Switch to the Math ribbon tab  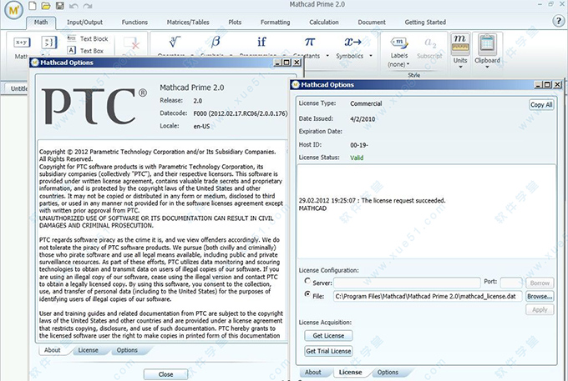tap(41, 23)
